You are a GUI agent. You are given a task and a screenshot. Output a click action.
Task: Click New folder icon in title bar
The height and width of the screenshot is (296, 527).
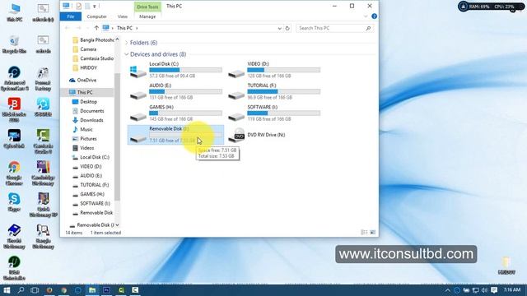tap(87, 6)
